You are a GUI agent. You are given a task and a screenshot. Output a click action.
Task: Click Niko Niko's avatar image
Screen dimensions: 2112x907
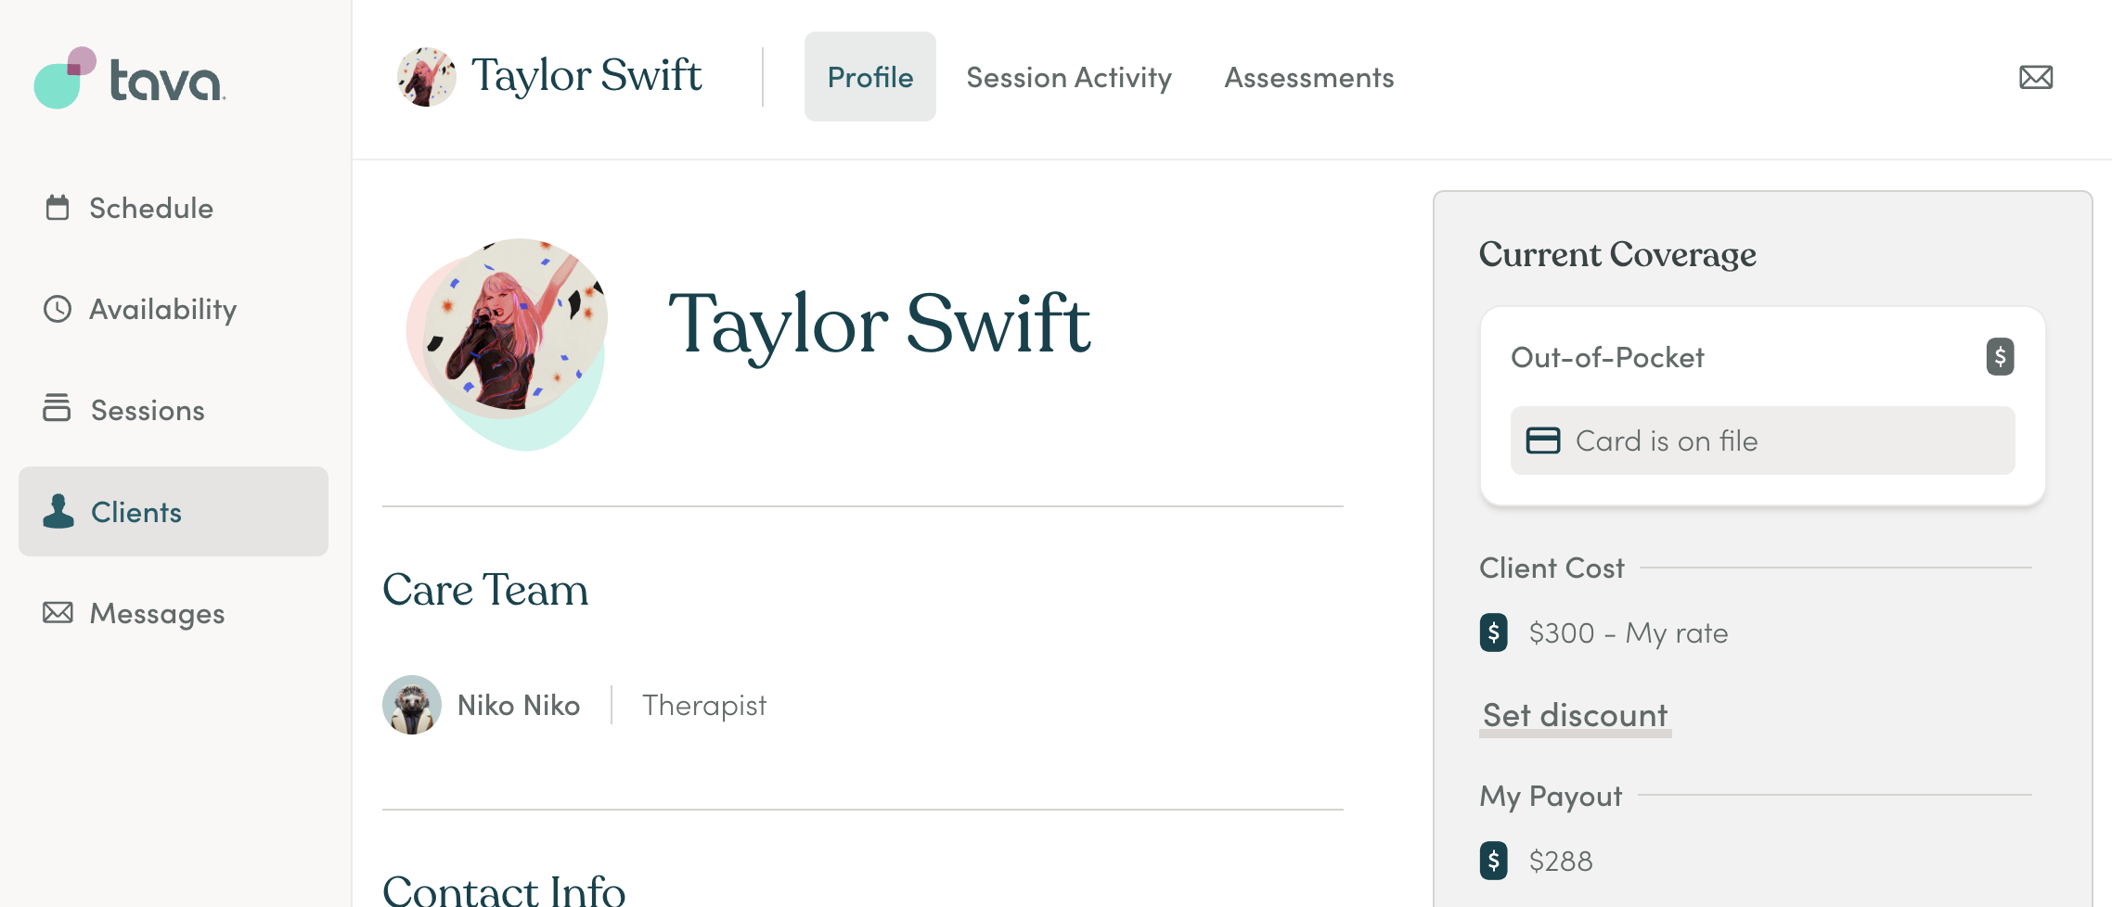pyautogui.click(x=412, y=705)
